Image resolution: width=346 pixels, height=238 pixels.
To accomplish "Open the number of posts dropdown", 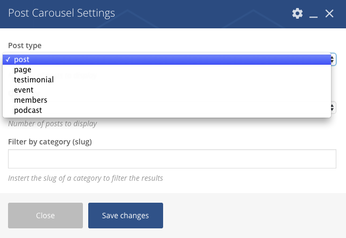I will pos(333,107).
